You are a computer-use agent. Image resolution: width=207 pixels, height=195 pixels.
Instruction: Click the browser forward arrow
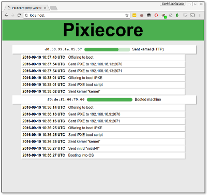13,16
